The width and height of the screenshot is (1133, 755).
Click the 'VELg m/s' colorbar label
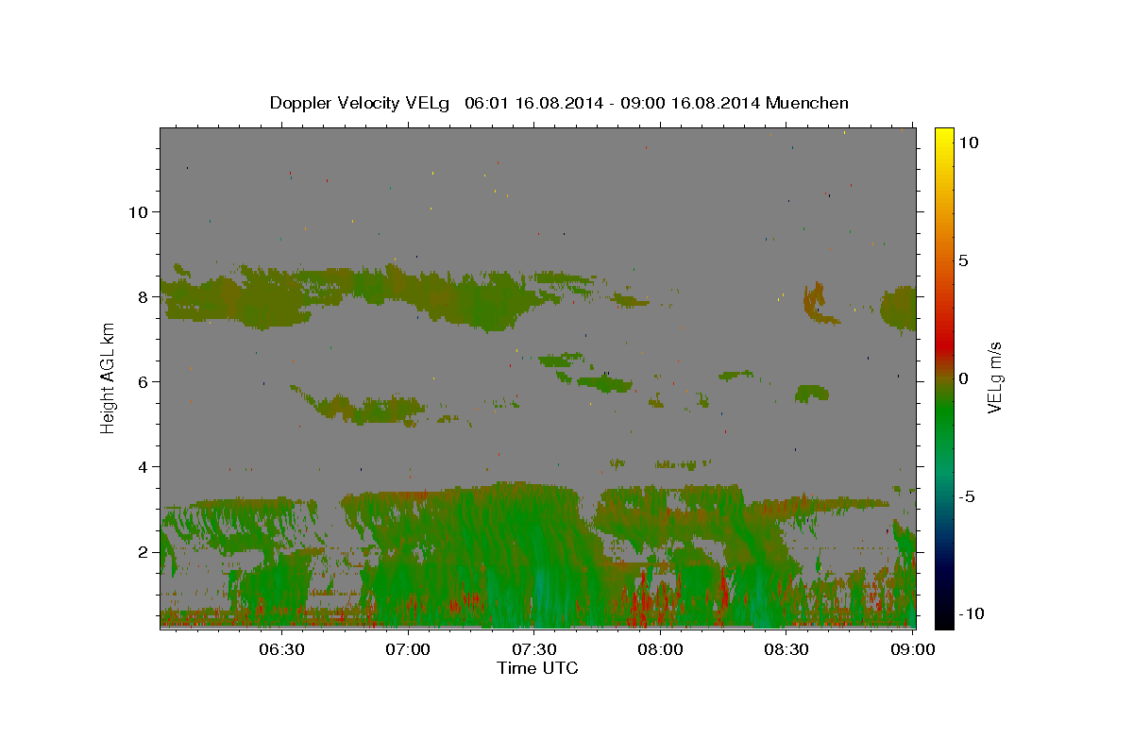point(994,378)
